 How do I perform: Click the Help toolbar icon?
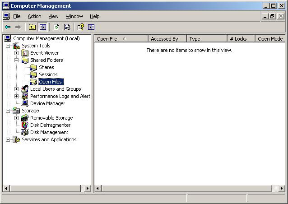[x=80, y=27]
